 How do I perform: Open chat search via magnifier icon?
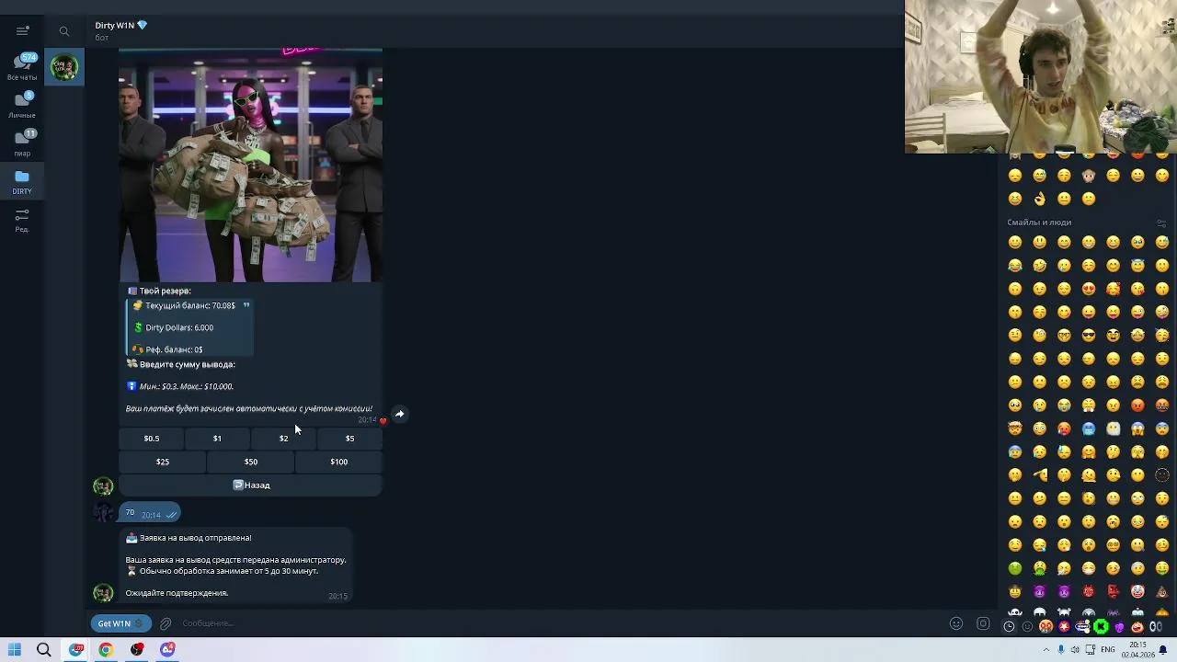[x=64, y=31]
